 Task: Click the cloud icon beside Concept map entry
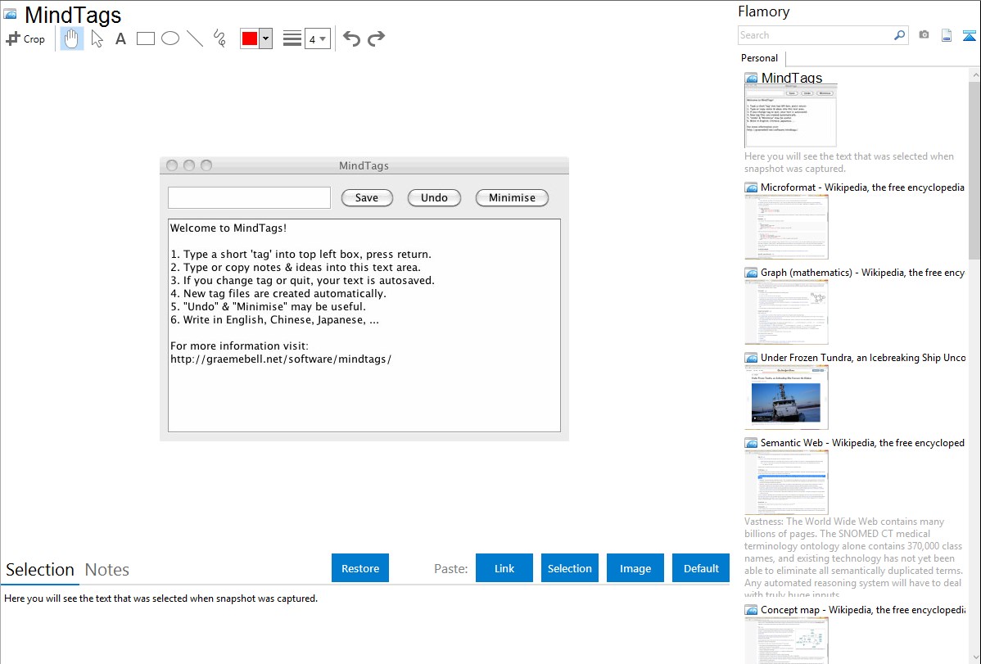(x=752, y=610)
